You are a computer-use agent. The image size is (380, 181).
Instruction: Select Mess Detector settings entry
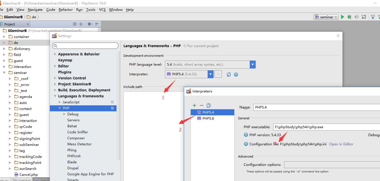point(79,144)
